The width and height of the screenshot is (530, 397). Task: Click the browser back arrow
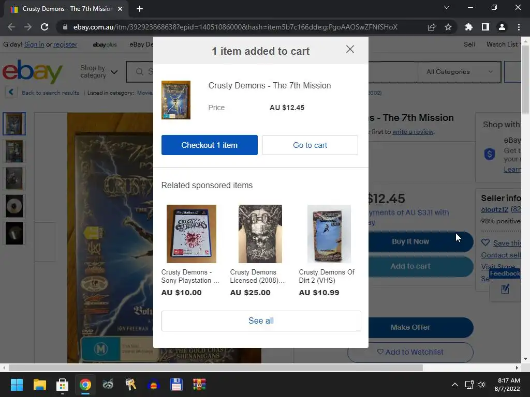(x=11, y=27)
